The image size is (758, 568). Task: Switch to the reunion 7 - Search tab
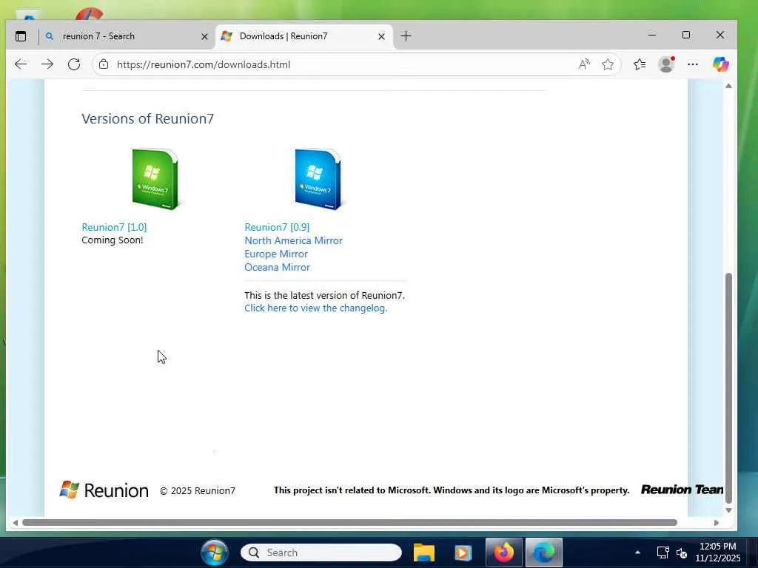[x=127, y=36]
